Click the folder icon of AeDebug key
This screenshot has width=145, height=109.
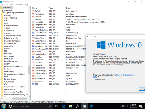pos(2,15)
